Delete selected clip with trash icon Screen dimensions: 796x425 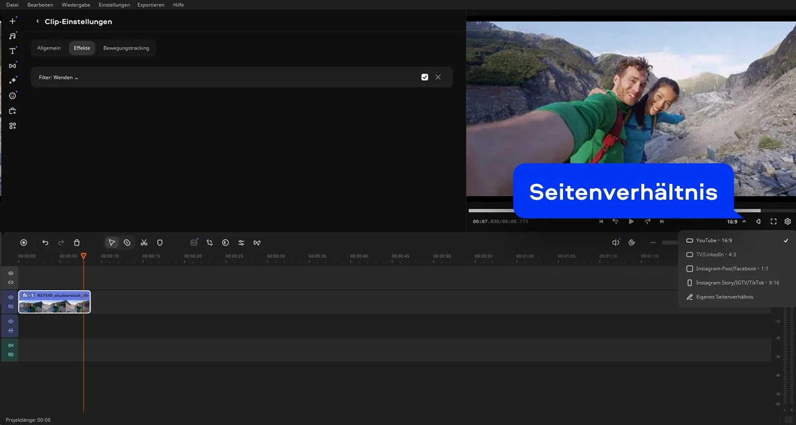coord(77,243)
